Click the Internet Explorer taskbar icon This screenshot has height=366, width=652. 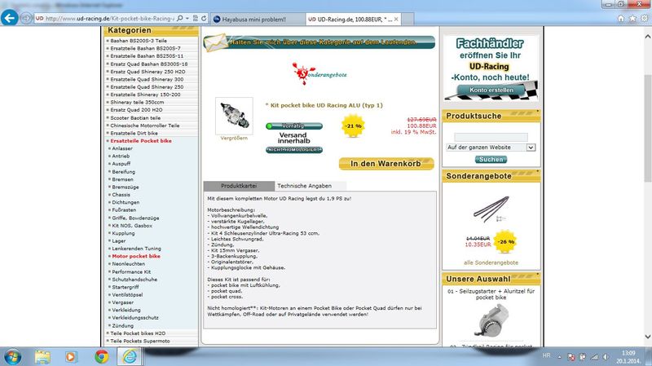130,357
